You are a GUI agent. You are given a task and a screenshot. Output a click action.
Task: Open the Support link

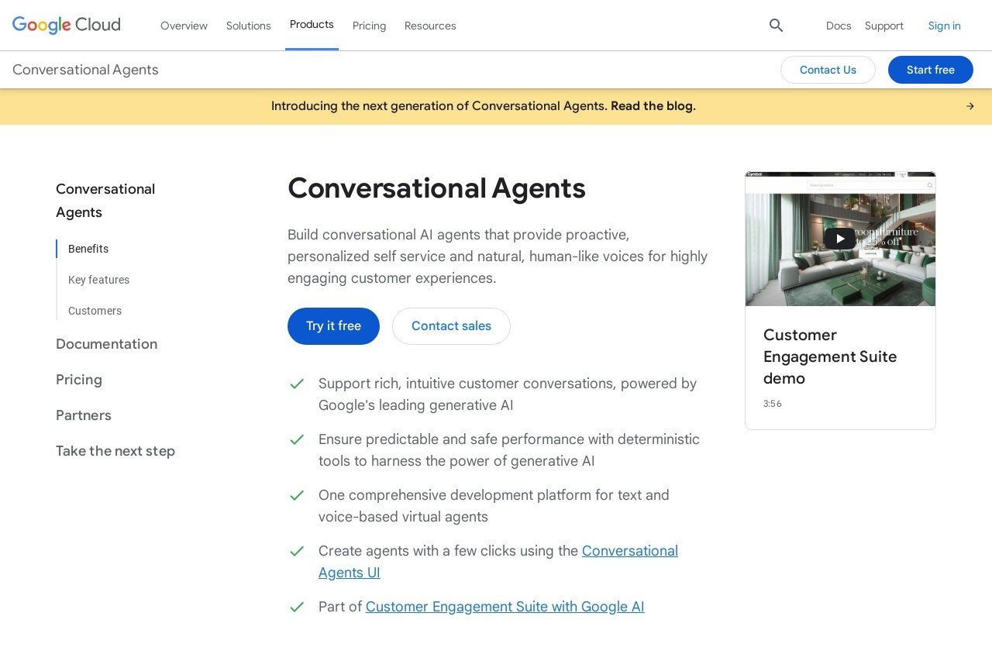[x=884, y=26]
